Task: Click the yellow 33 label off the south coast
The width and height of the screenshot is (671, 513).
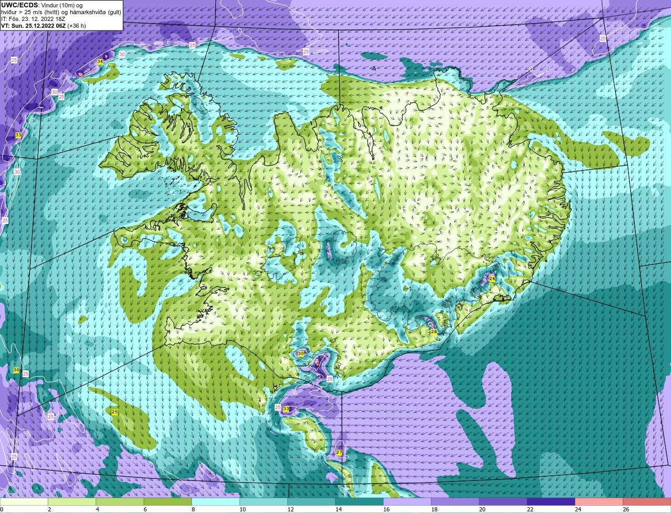Action: [x=286, y=409]
